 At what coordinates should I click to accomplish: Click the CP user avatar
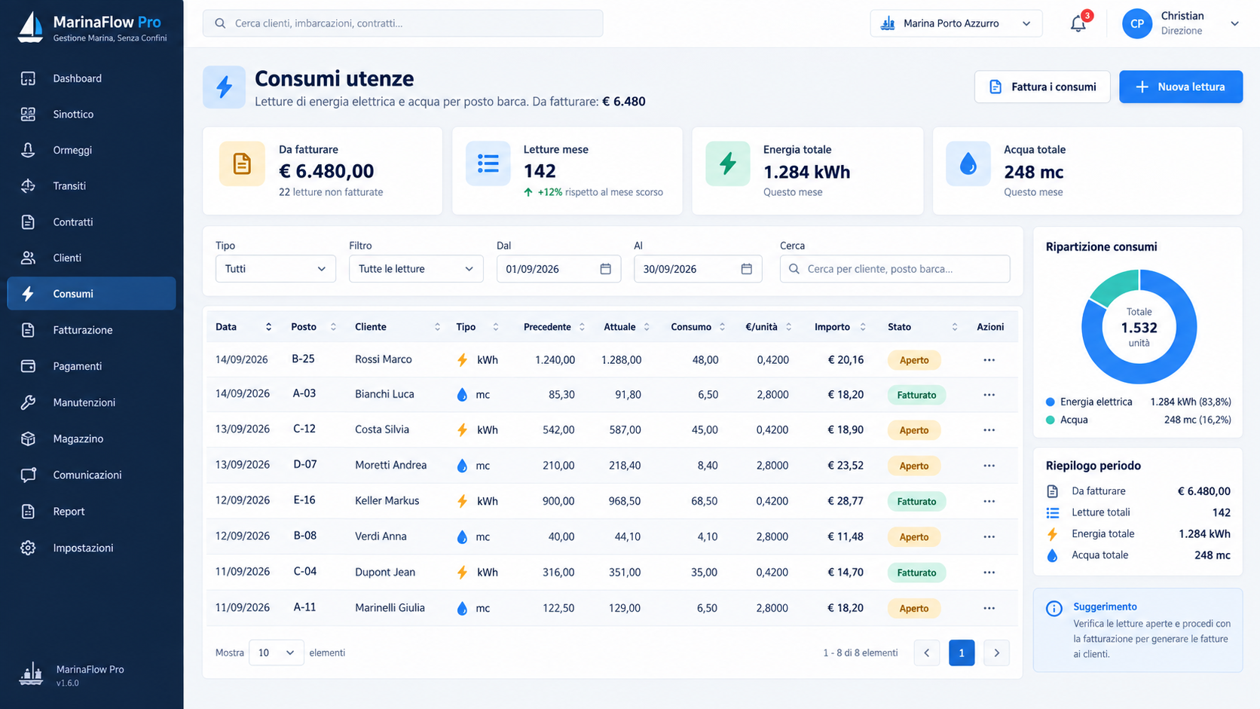click(1136, 23)
